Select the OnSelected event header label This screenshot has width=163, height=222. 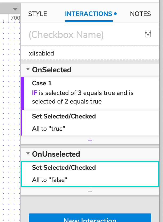point(52,70)
